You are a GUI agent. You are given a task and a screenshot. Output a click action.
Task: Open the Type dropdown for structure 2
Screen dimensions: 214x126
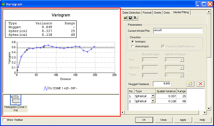click(153, 101)
